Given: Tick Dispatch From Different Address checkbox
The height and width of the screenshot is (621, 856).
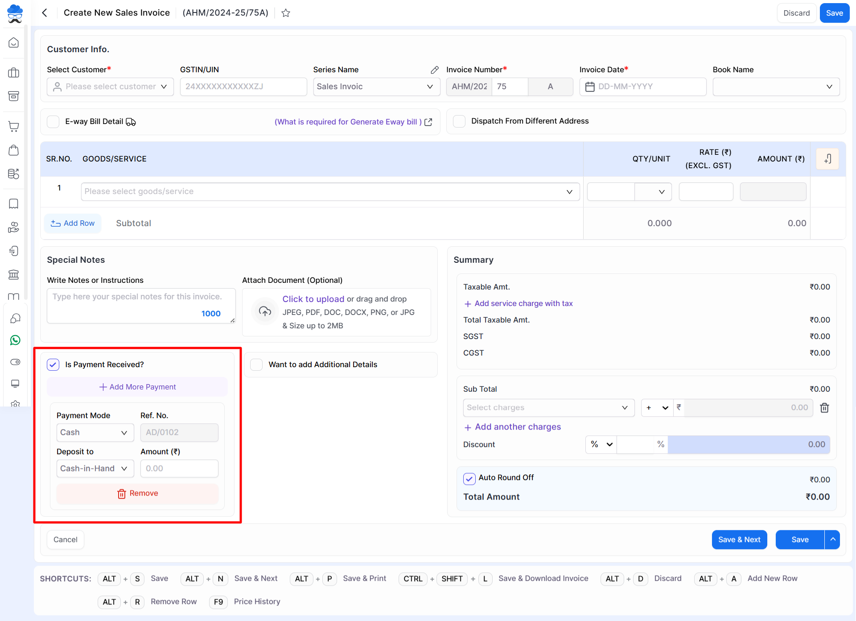Looking at the screenshot, I should click(x=459, y=121).
